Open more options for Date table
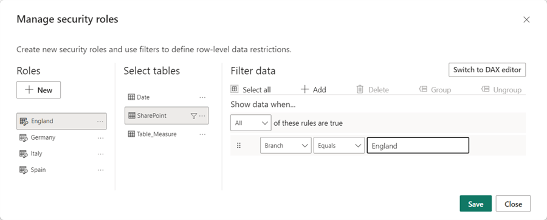This screenshot has height=220, width=547. pyautogui.click(x=202, y=98)
